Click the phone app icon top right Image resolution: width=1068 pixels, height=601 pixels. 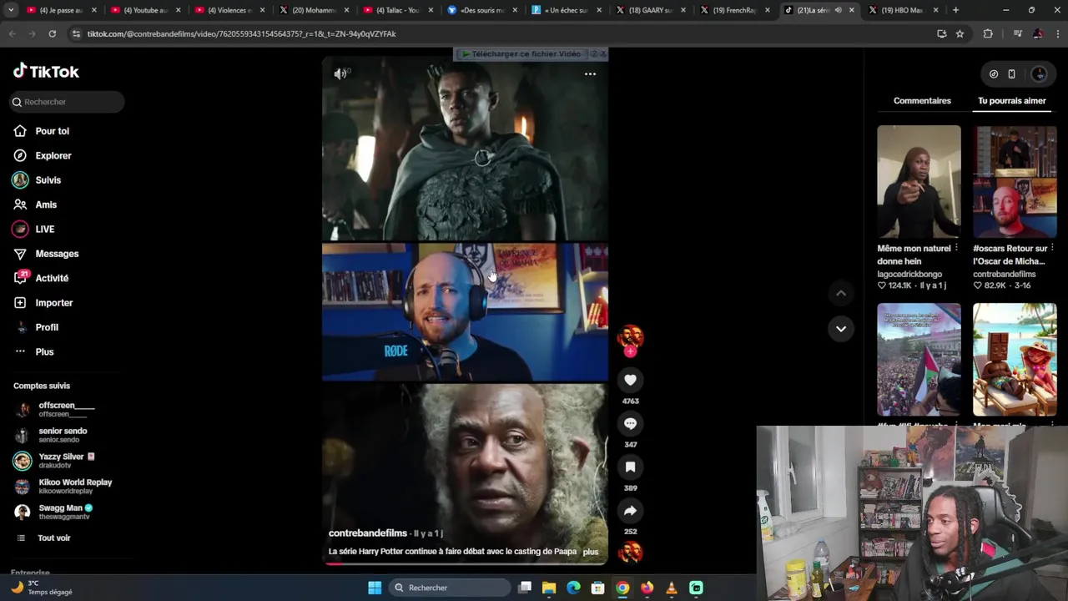(x=1011, y=74)
